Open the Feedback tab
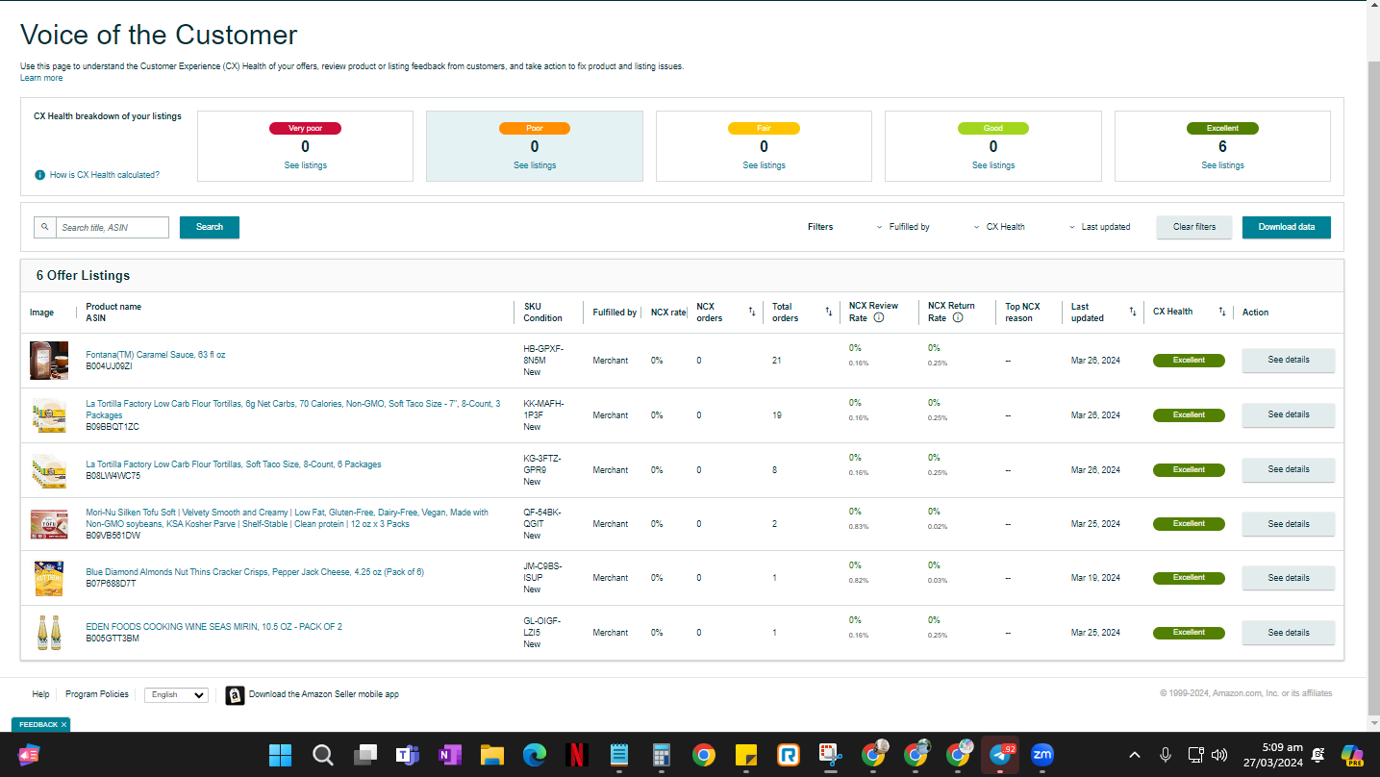The width and height of the screenshot is (1380, 777). pyautogui.click(x=38, y=725)
